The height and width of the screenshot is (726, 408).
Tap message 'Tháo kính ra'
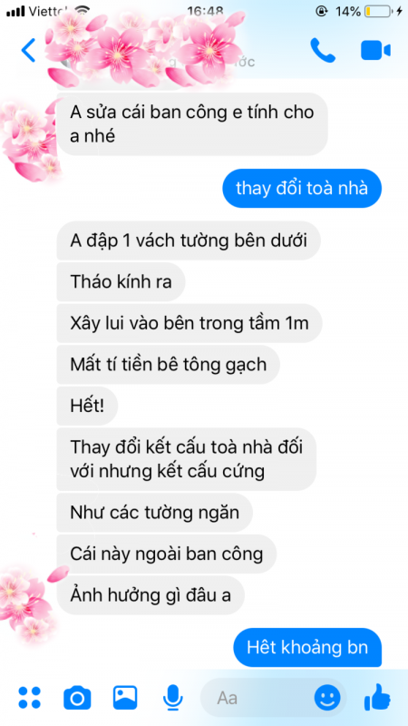pyautogui.click(x=121, y=282)
